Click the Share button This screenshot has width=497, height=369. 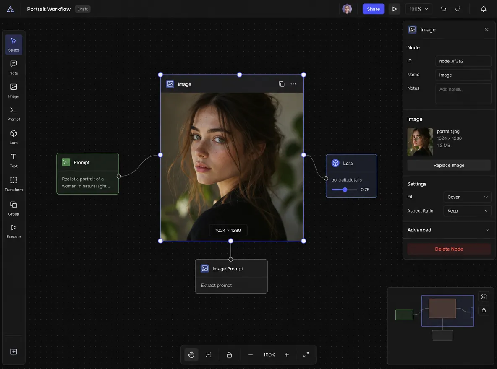(x=373, y=9)
